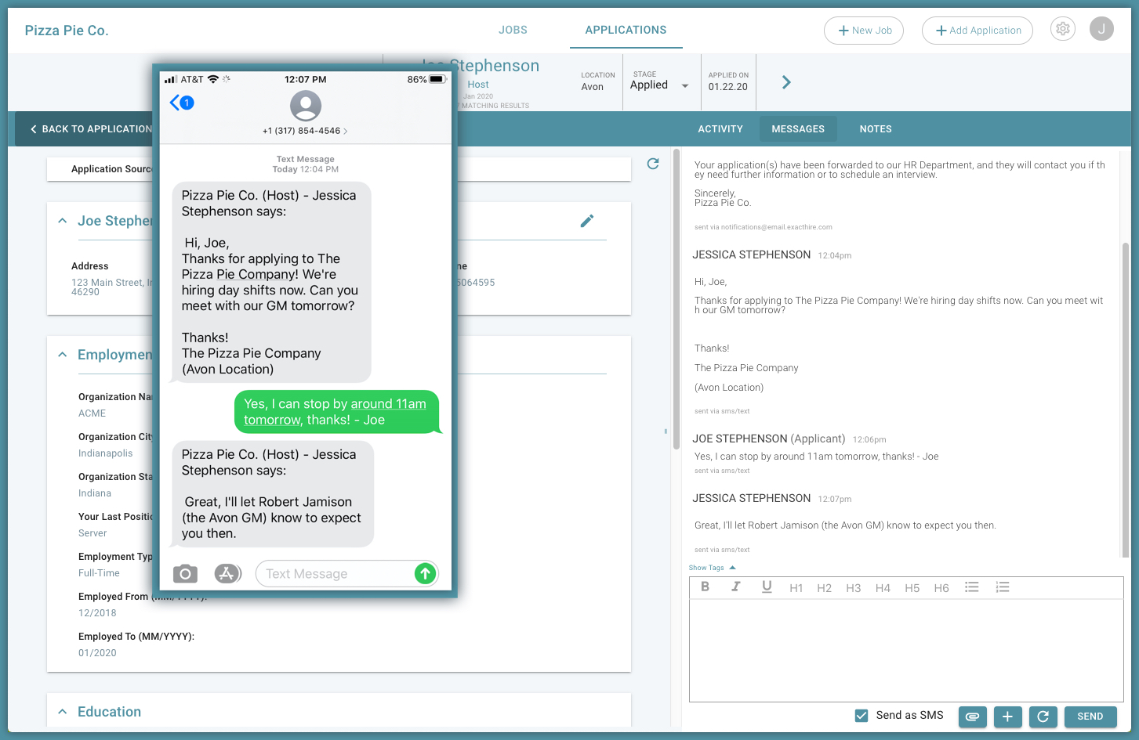Insert a numbered list in the editor
This screenshot has width=1139, height=740.
point(1003,587)
